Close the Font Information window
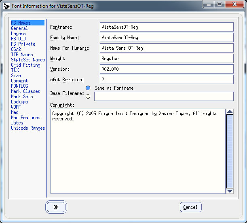 click(x=234, y=4)
